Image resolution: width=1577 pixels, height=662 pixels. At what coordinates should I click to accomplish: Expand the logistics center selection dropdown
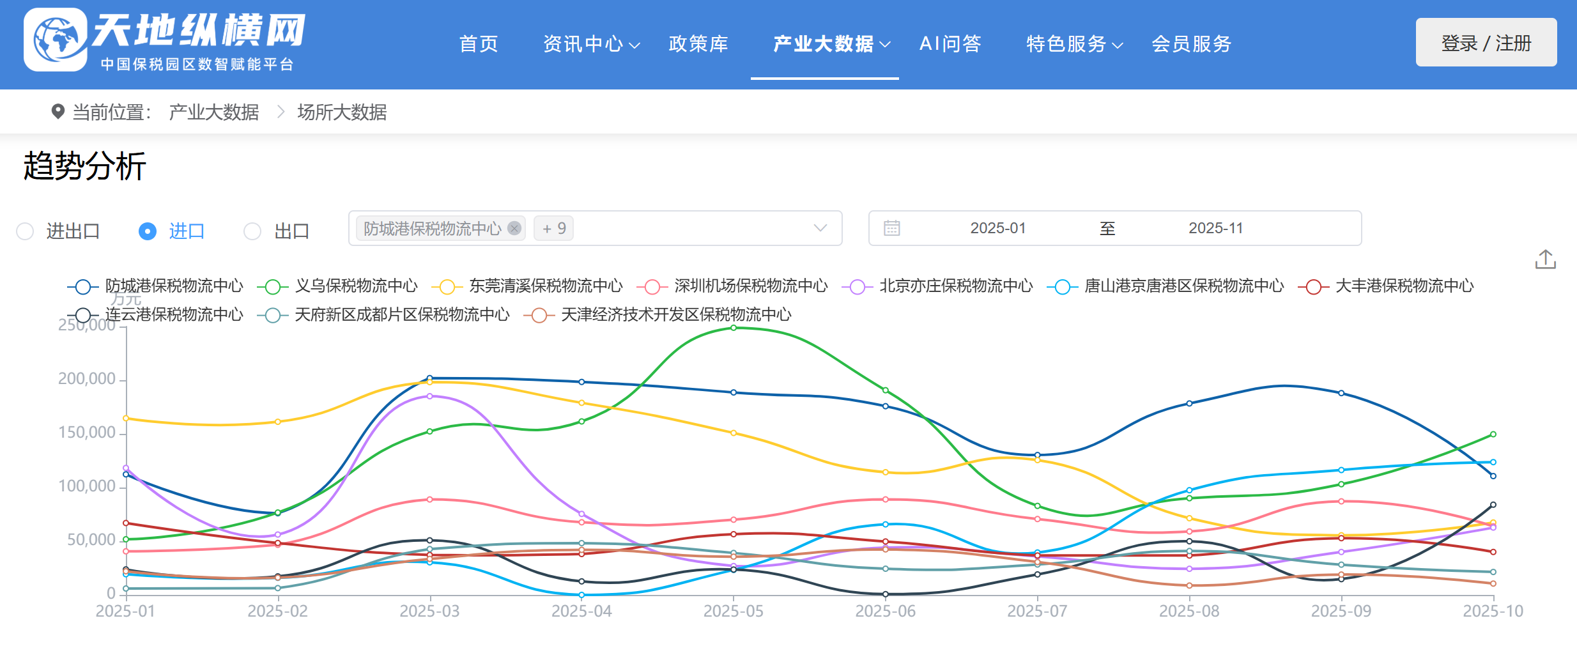[x=820, y=228]
